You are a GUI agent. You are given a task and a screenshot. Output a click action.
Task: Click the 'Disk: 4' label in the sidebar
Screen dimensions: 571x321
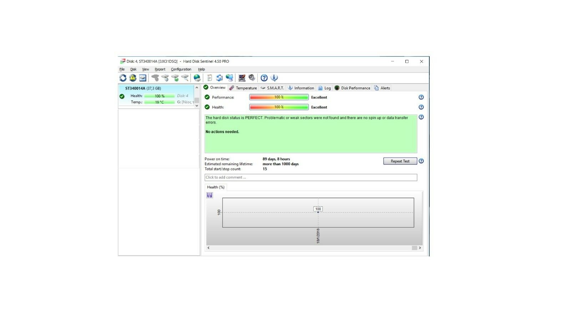(x=182, y=96)
